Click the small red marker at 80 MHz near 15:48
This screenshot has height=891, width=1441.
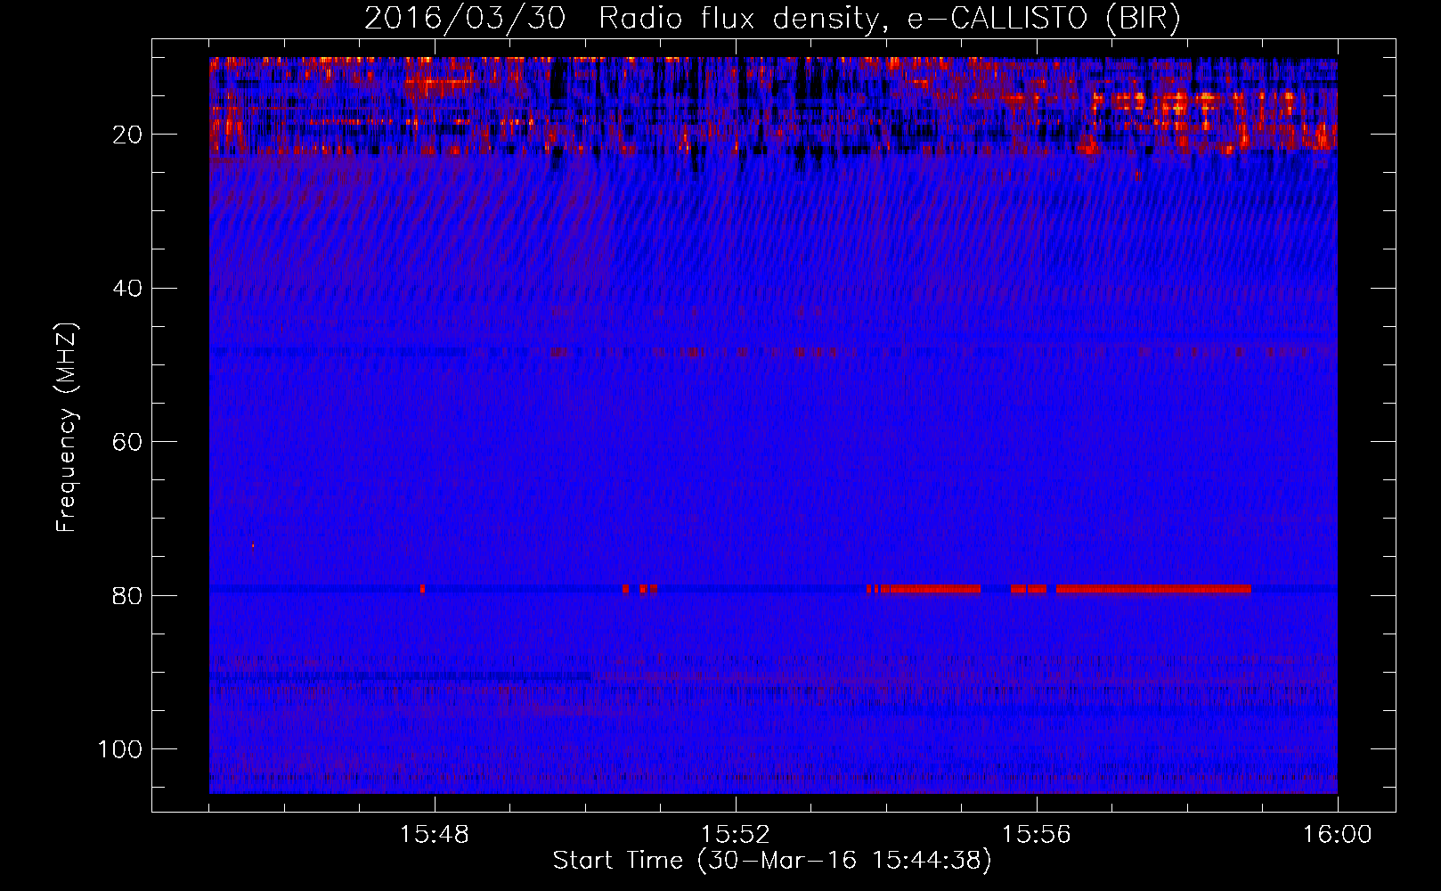[x=422, y=589]
